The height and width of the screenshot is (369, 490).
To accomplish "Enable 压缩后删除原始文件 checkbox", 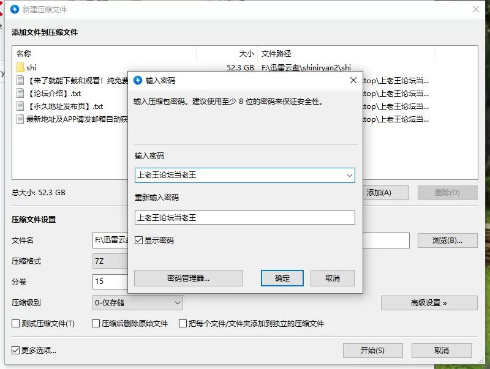I will tap(96, 324).
